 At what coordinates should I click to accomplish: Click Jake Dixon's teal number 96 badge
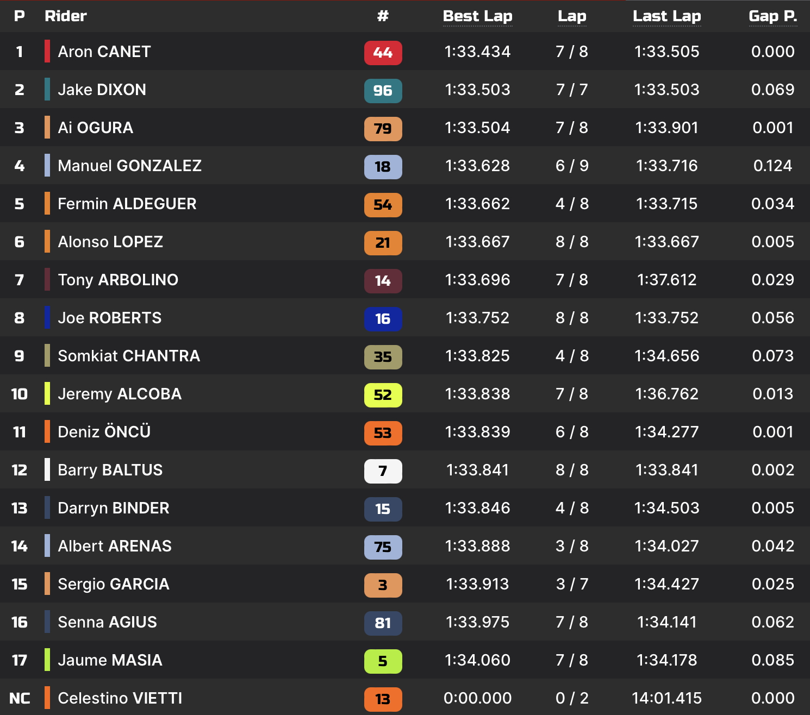383,91
